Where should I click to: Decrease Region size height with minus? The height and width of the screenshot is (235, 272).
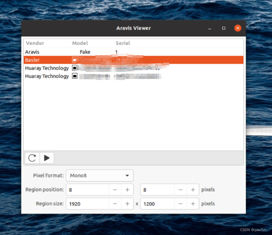pyautogui.click(x=181, y=204)
